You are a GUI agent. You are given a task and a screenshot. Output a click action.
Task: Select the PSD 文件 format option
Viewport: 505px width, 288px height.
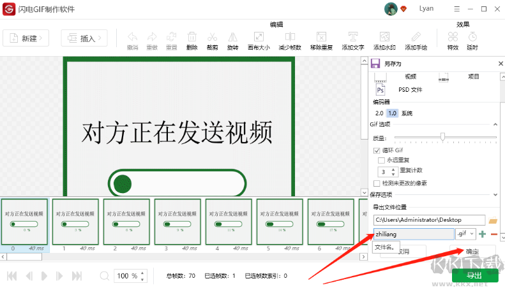click(x=381, y=90)
